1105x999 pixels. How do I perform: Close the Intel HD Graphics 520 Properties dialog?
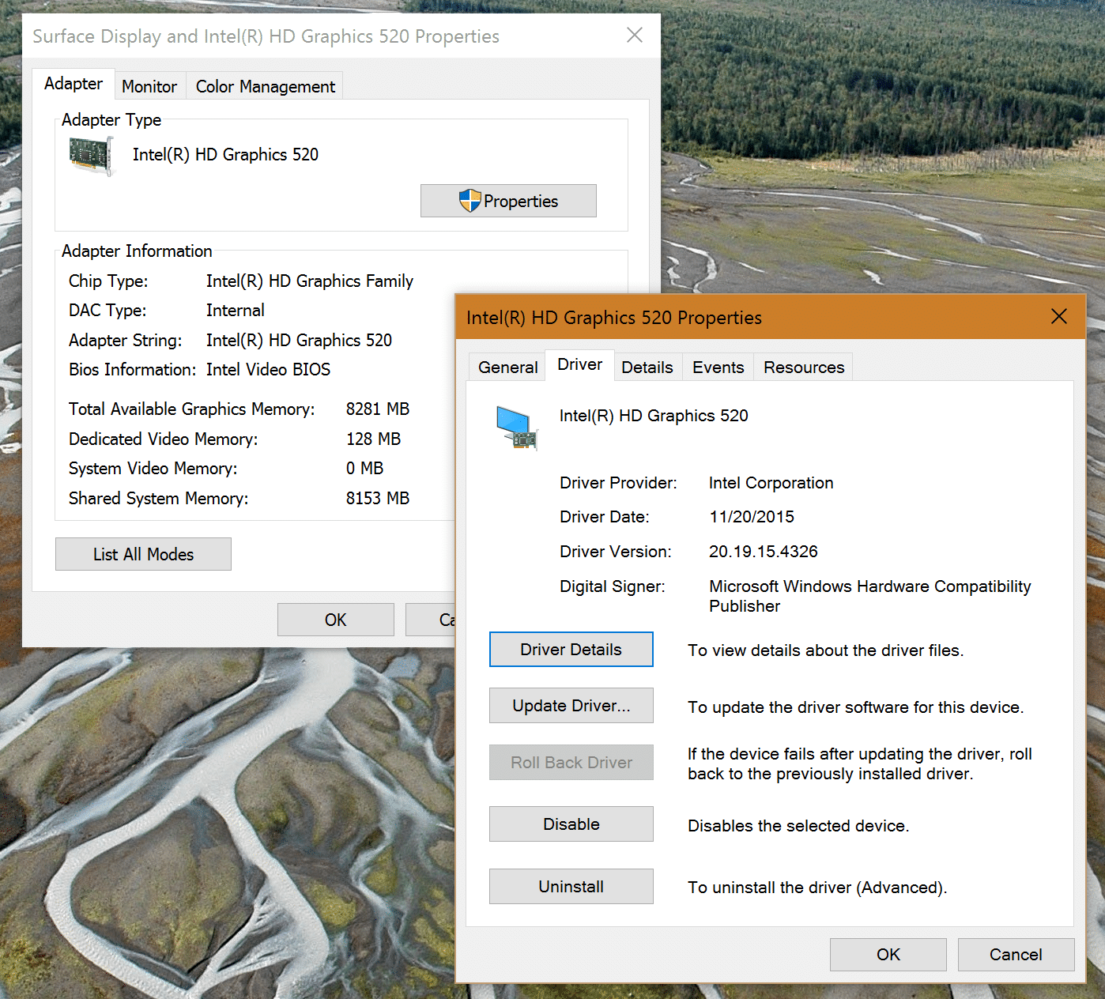[1059, 316]
